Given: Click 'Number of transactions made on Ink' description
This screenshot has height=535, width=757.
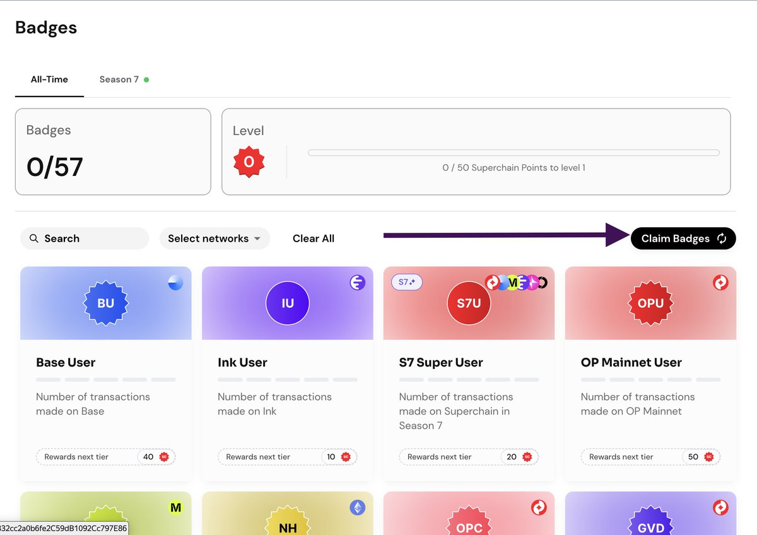Looking at the screenshot, I should (274, 404).
